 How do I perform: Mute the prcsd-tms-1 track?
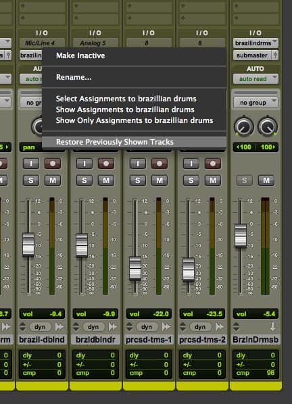(x=160, y=180)
